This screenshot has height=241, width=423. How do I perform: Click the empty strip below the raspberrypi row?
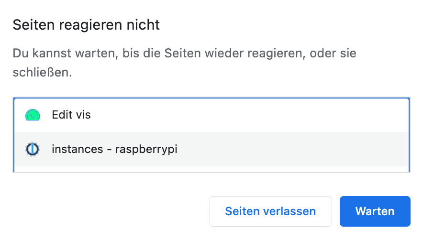[211, 169]
